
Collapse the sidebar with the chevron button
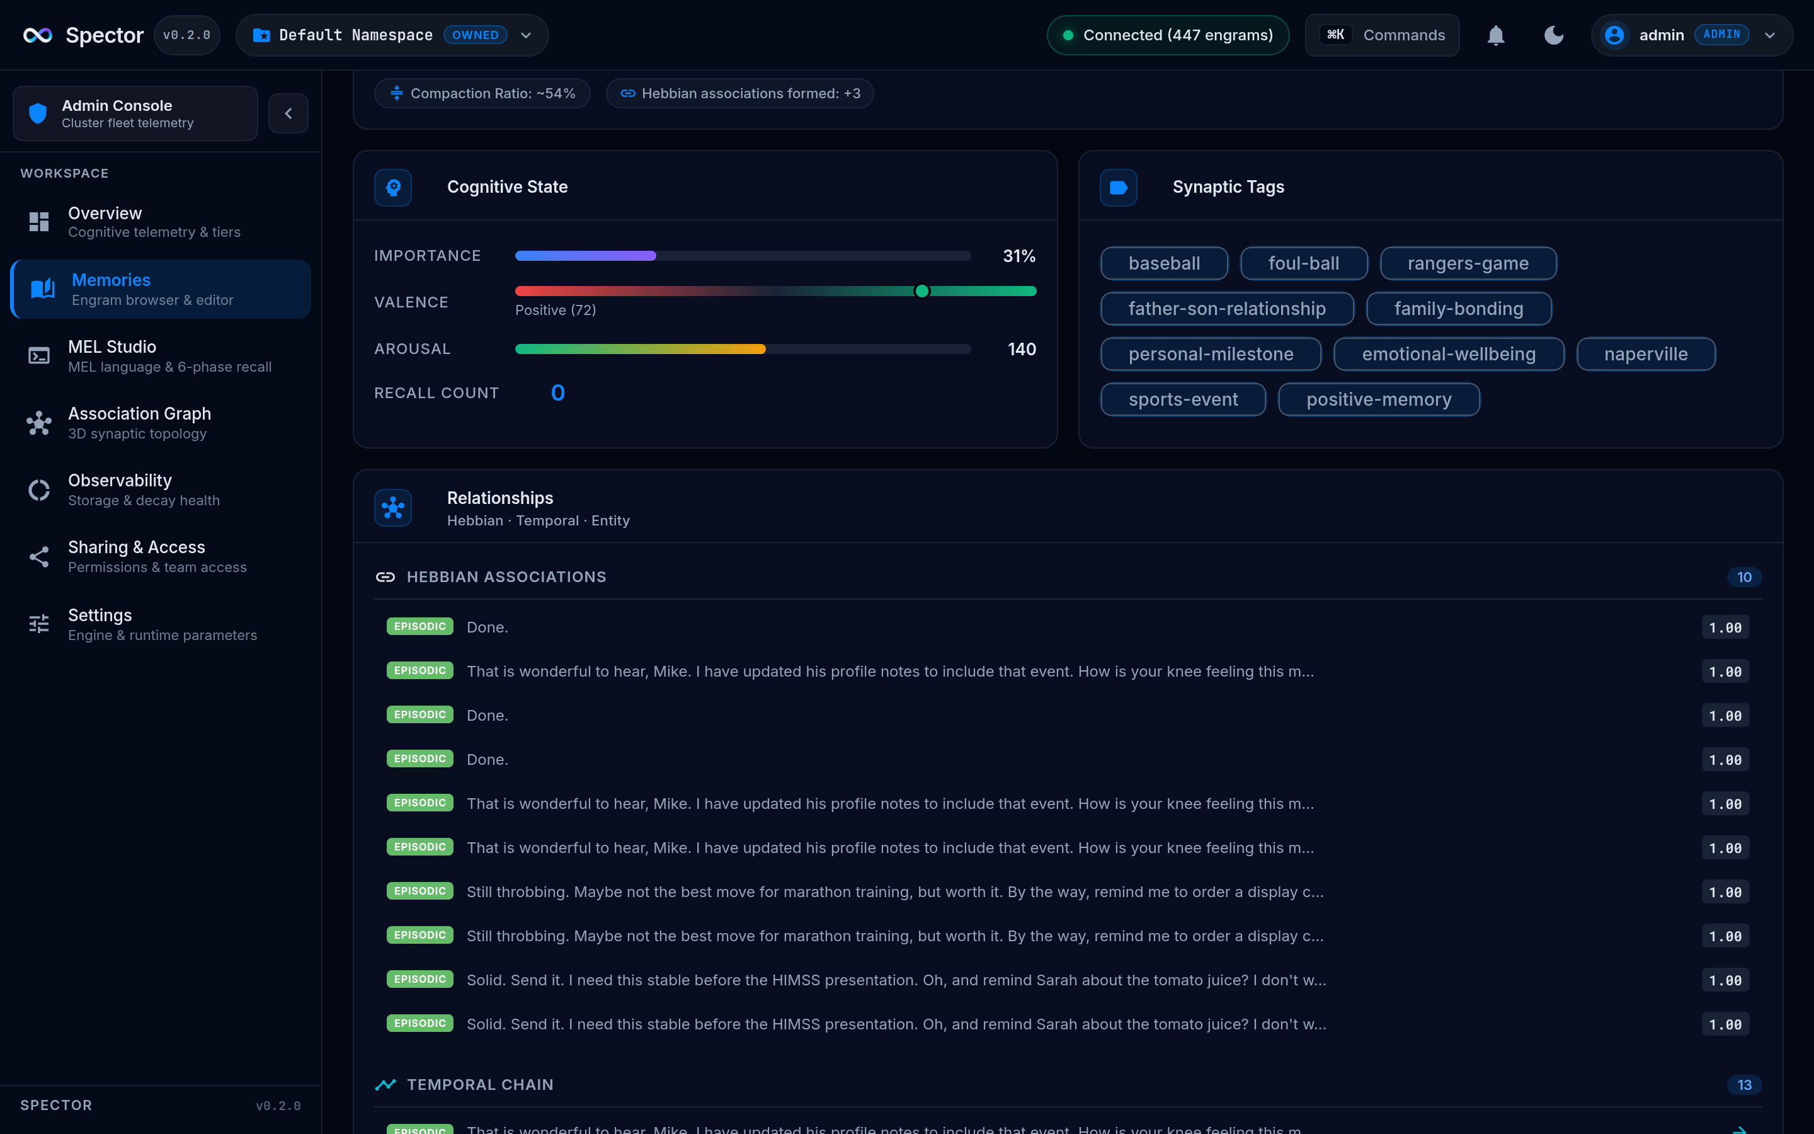pyautogui.click(x=288, y=113)
